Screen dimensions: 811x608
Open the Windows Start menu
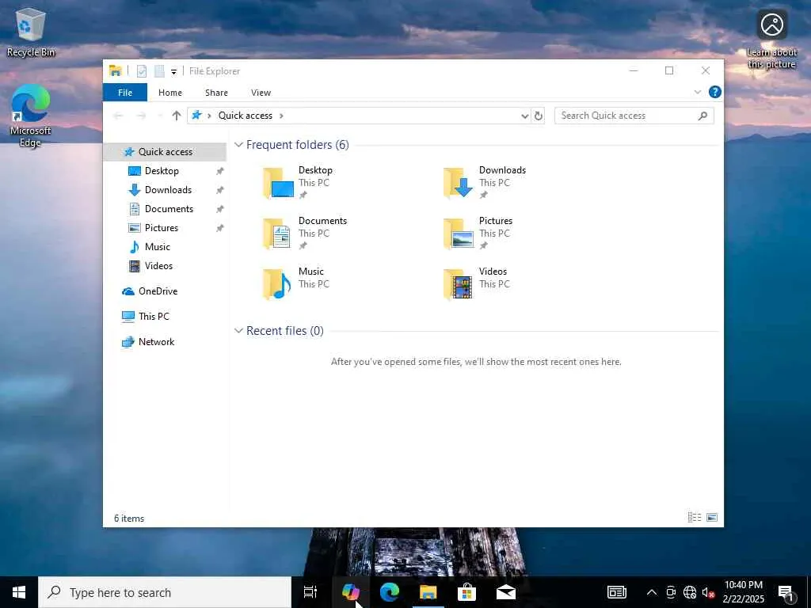[19, 592]
